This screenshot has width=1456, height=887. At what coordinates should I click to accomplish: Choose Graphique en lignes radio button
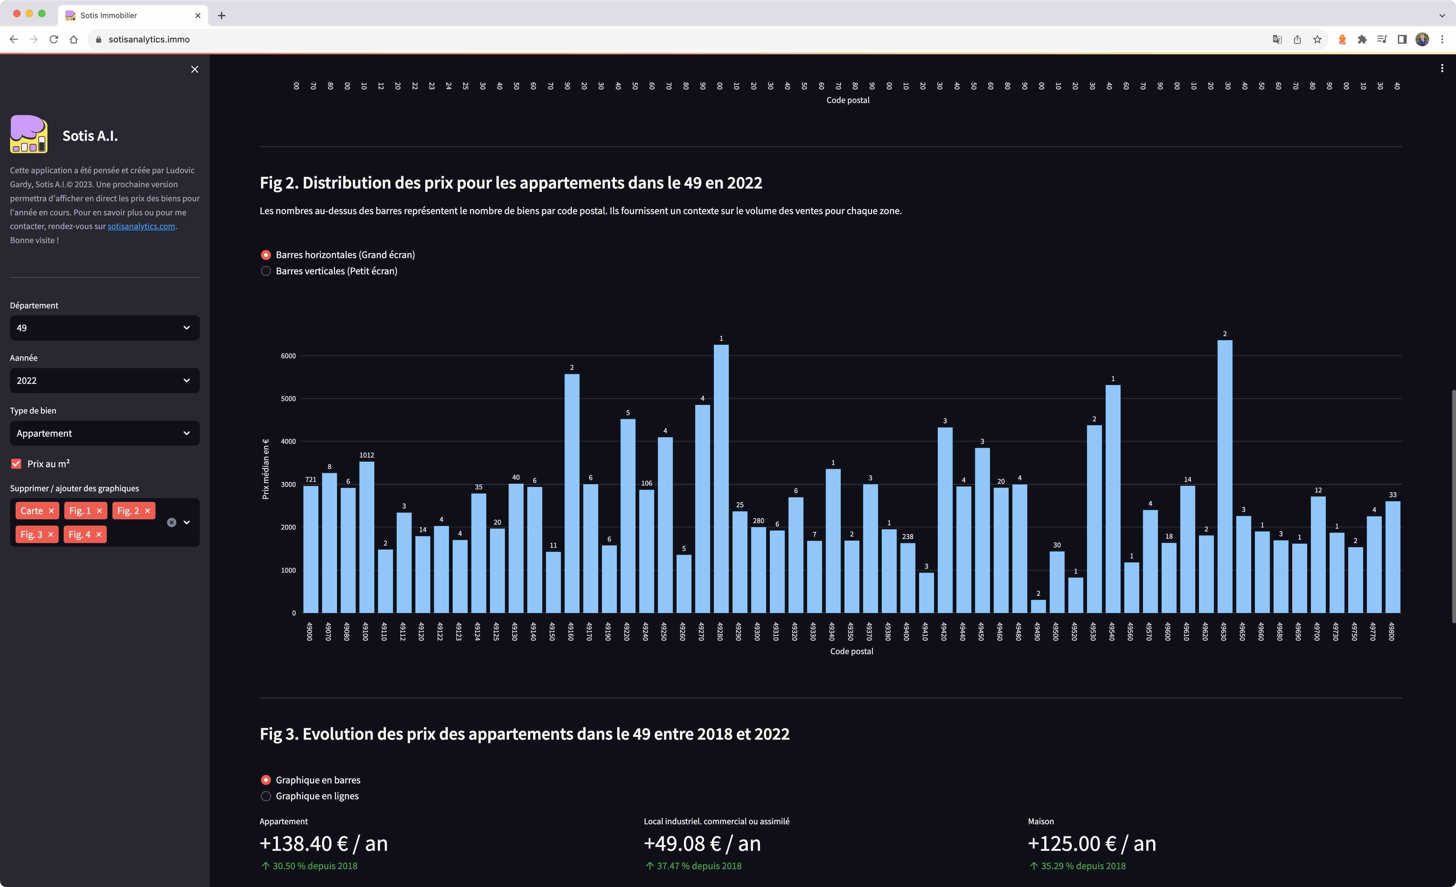[x=266, y=796]
